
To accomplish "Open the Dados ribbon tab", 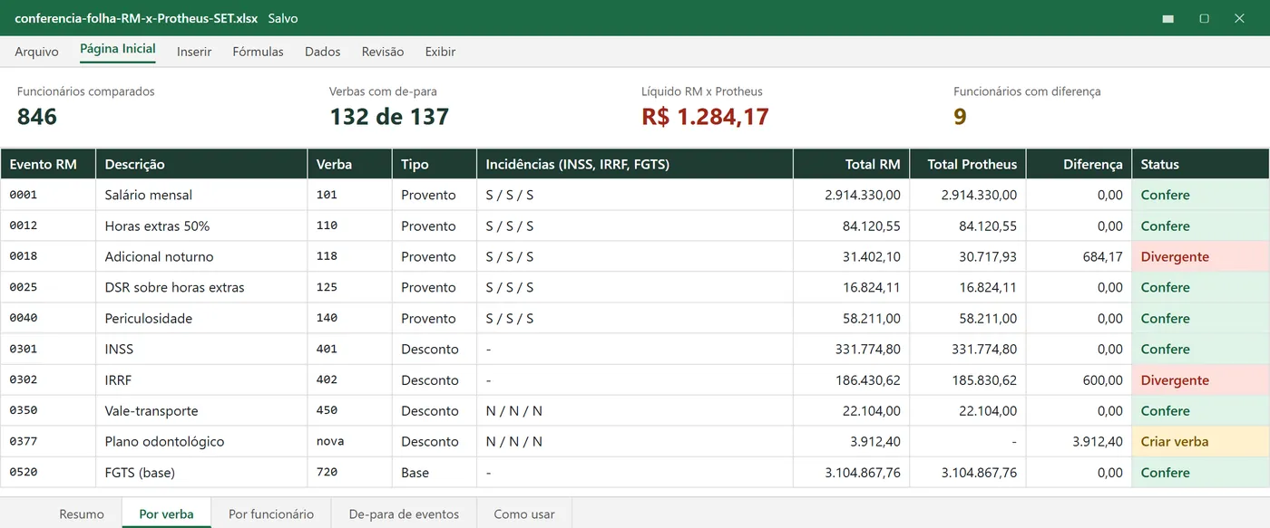I will (322, 52).
